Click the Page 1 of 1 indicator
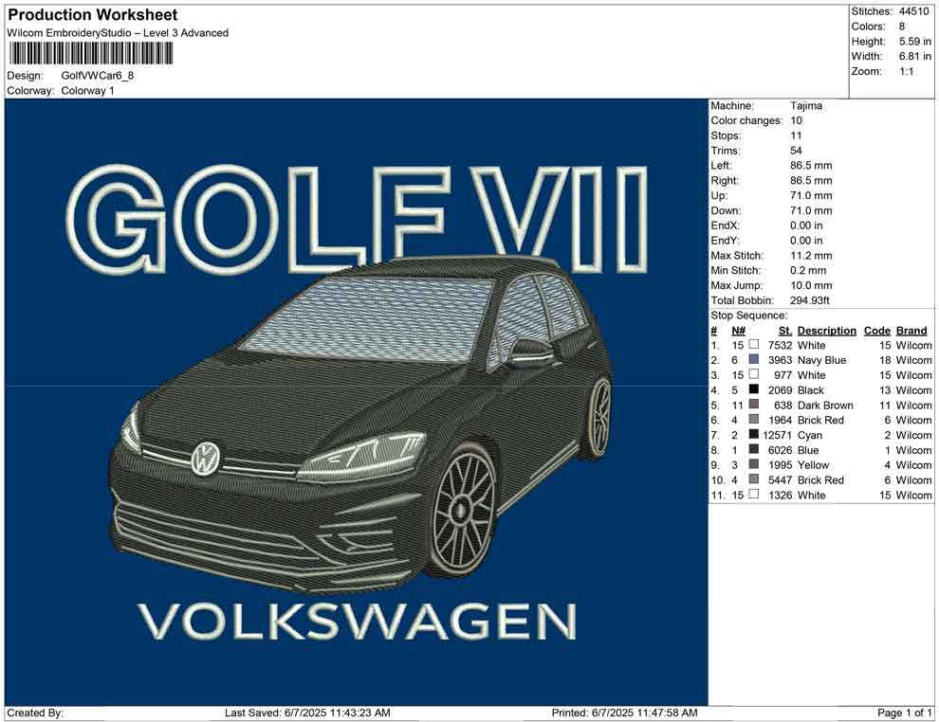The width and height of the screenshot is (939, 722). 905,713
